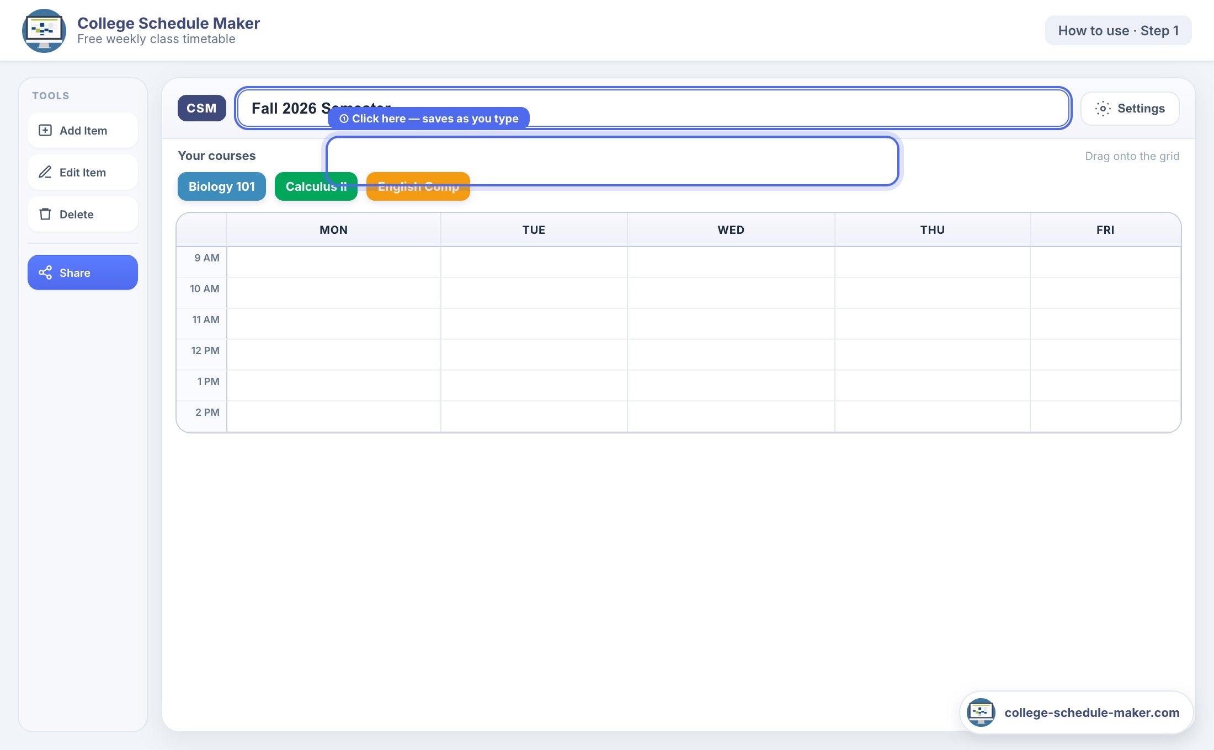Click the FRI column header
This screenshot has height=750, width=1214.
point(1105,229)
